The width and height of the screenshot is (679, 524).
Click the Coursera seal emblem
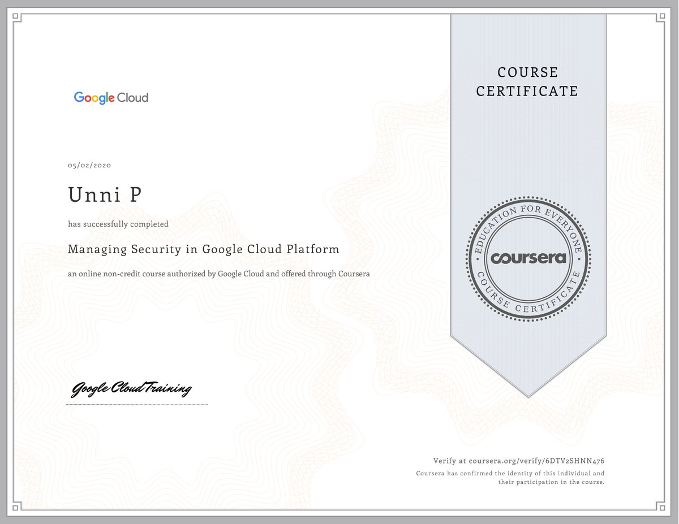point(528,258)
